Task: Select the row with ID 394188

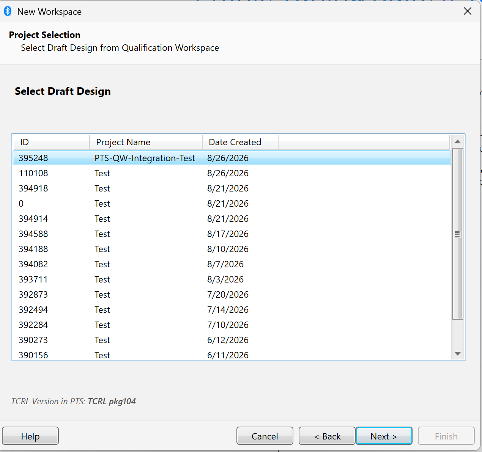Action: pos(232,249)
